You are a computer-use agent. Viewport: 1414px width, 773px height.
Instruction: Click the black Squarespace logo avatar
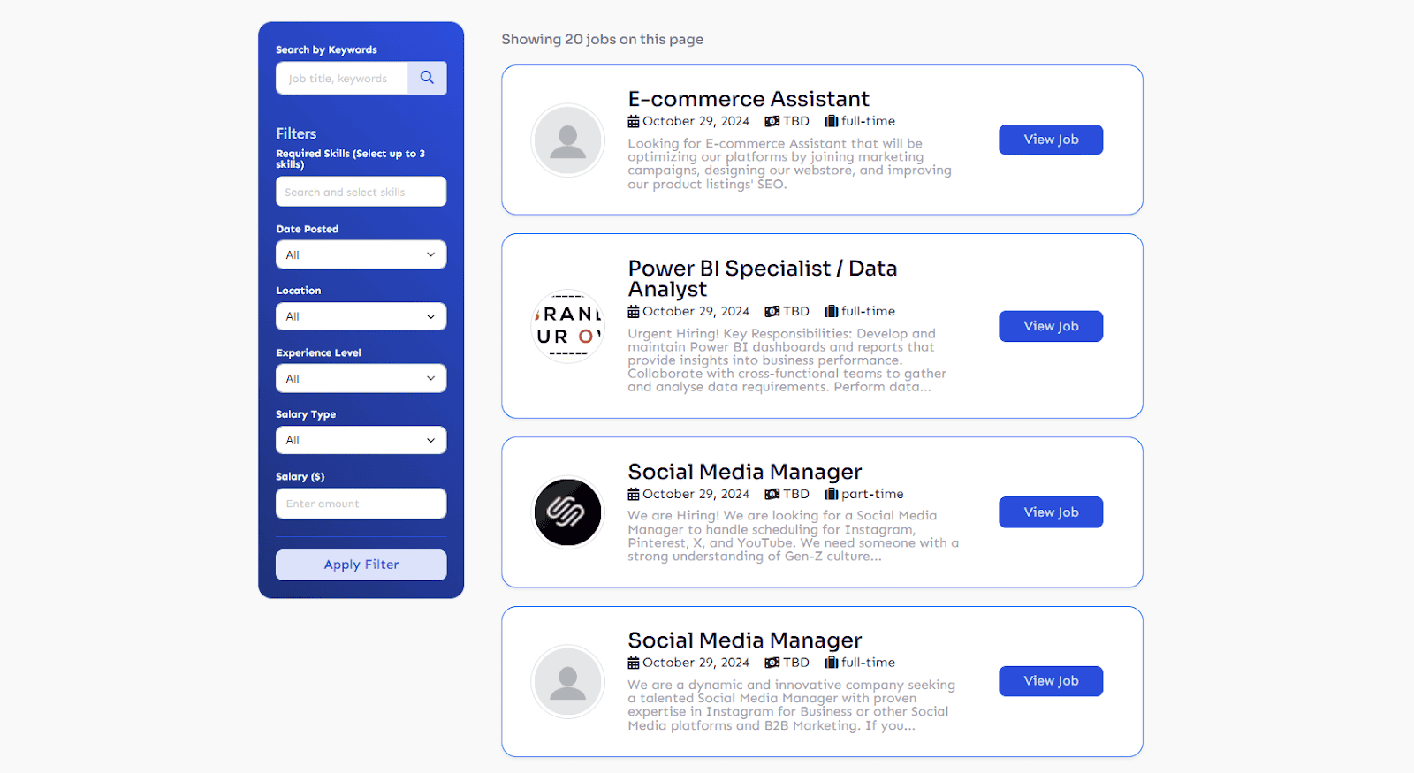click(567, 512)
